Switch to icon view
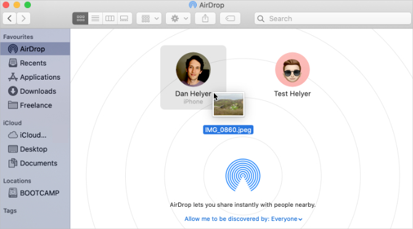The image size is (413, 229). click(x=80, y=19)
